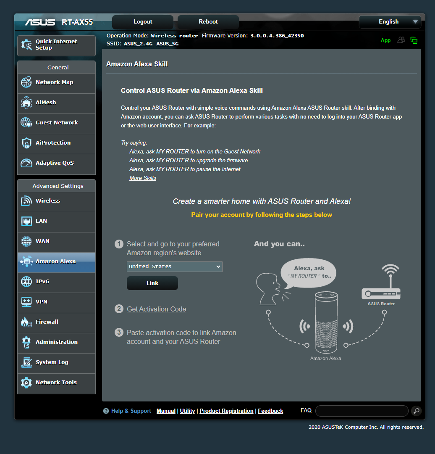Open the Administration menu item
The image size is (435, 454).
[x=56, y=343]
